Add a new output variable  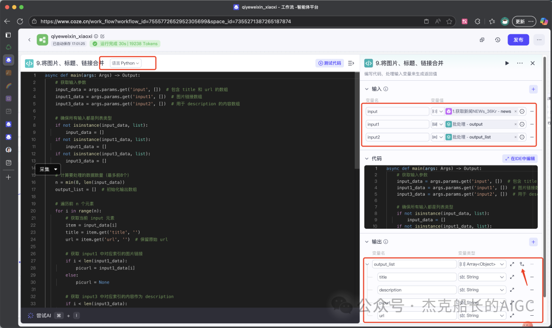click(533, 242)
